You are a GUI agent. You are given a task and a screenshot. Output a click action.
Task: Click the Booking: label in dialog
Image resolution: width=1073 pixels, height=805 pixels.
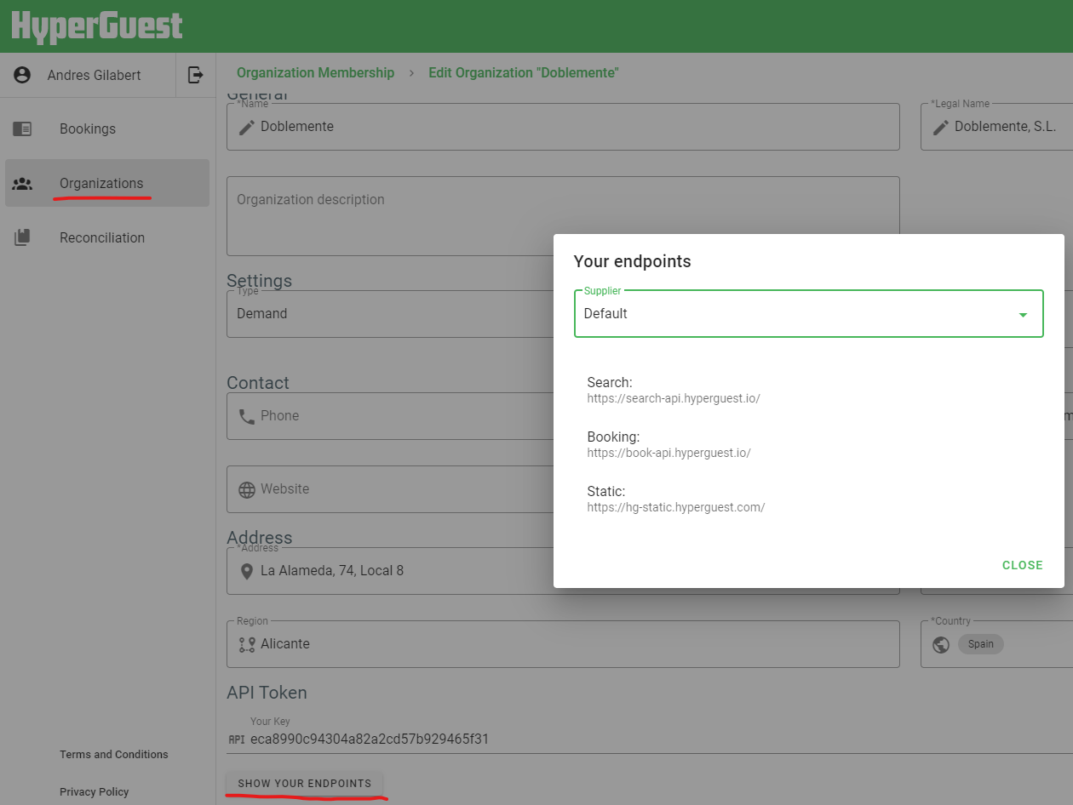(x=613, y=437)
